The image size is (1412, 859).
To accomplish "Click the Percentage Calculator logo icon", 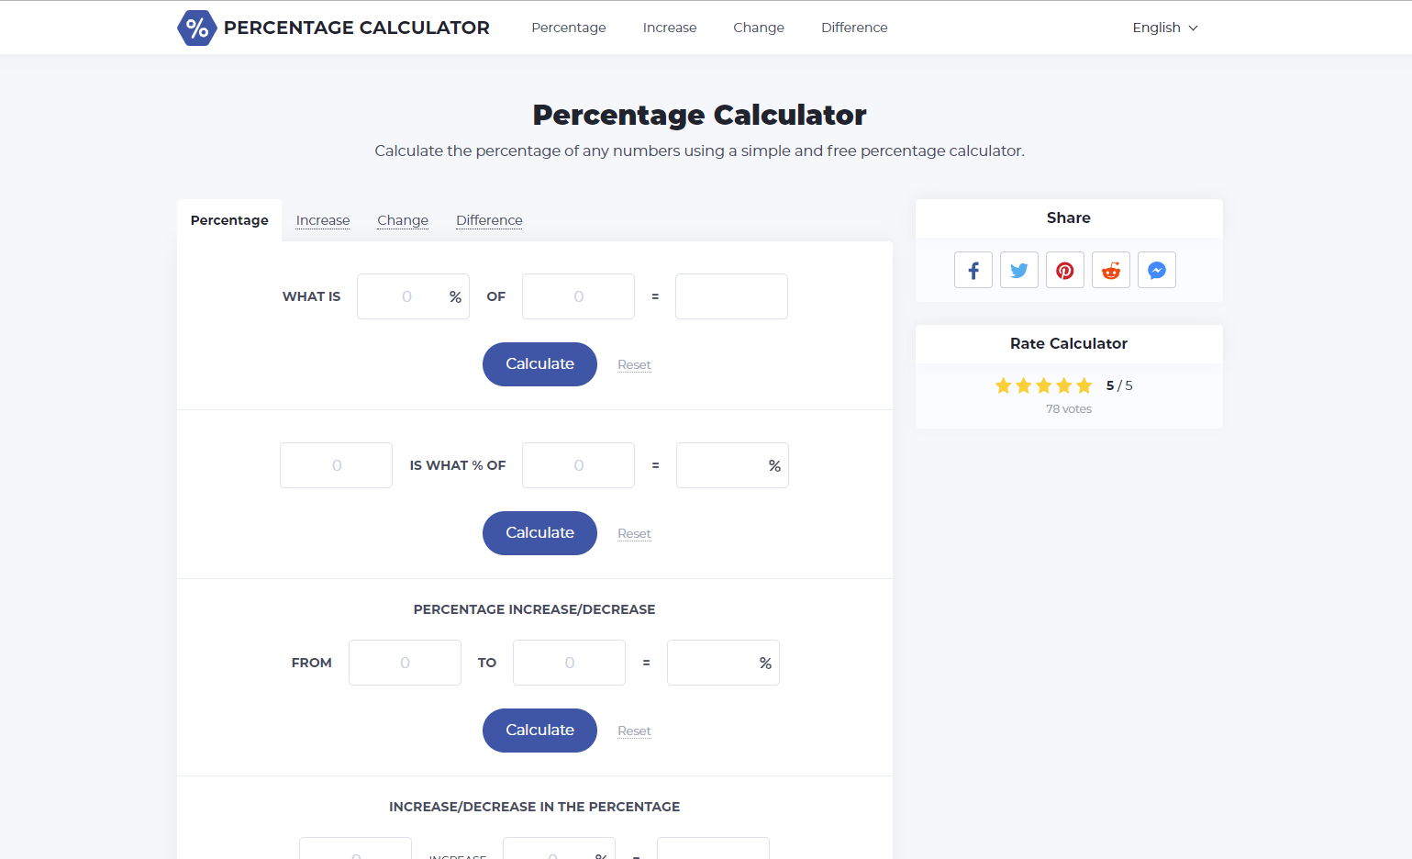I will tap(196, 28).
